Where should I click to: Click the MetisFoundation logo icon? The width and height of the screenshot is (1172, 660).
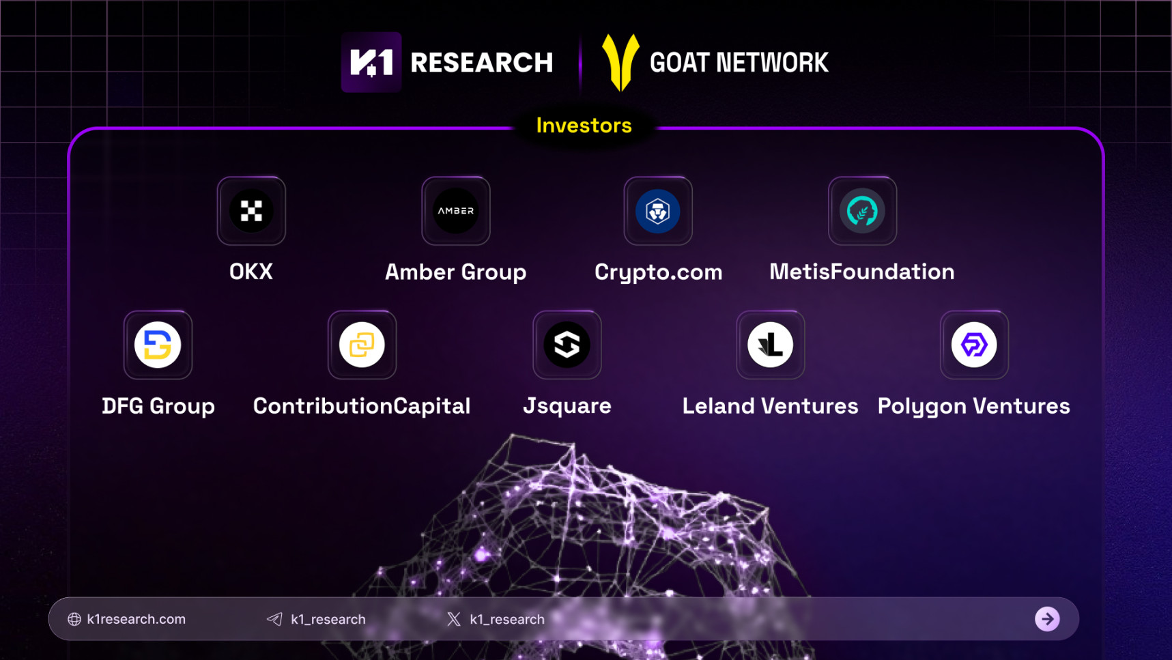[x=862, y=211]
